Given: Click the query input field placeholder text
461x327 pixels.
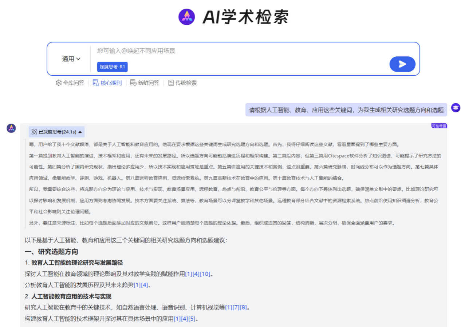Looking at the screenshot, I should point(136,51).
